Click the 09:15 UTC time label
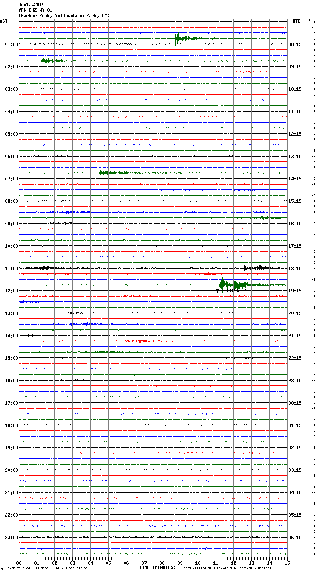The height and width of the screenshot is (573, 317). click(x=295, y=67)
